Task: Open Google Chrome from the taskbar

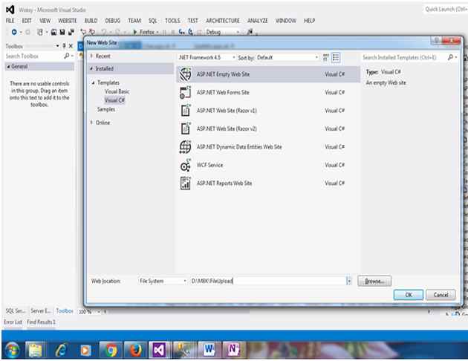Action: 111,350
